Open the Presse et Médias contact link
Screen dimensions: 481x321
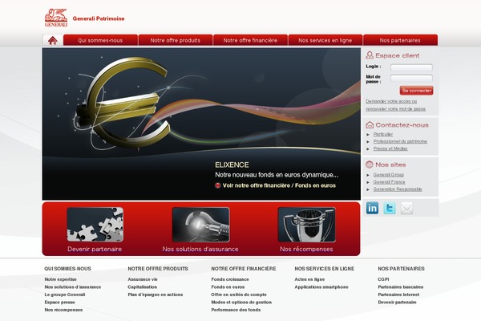tap(390, 148)
